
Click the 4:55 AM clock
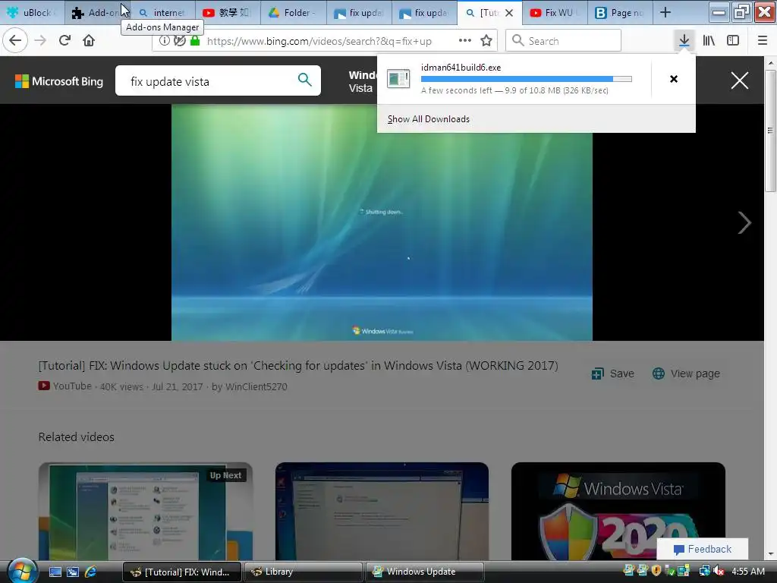click(747, 571)
